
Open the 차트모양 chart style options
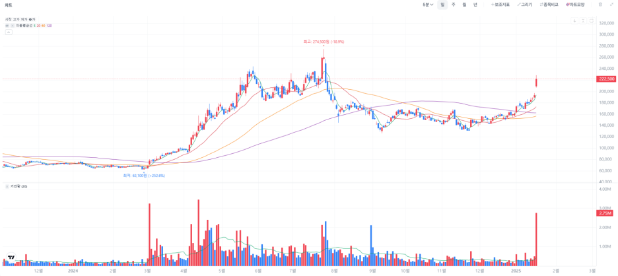(575, 5)
